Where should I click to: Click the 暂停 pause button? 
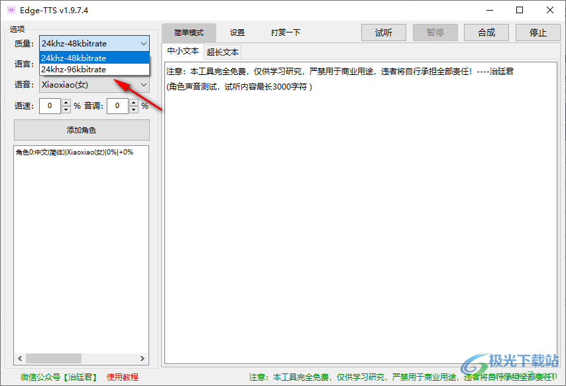435,33
